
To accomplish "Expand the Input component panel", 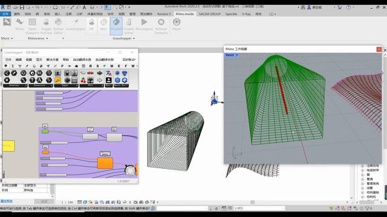I will [x=66, y=86].
